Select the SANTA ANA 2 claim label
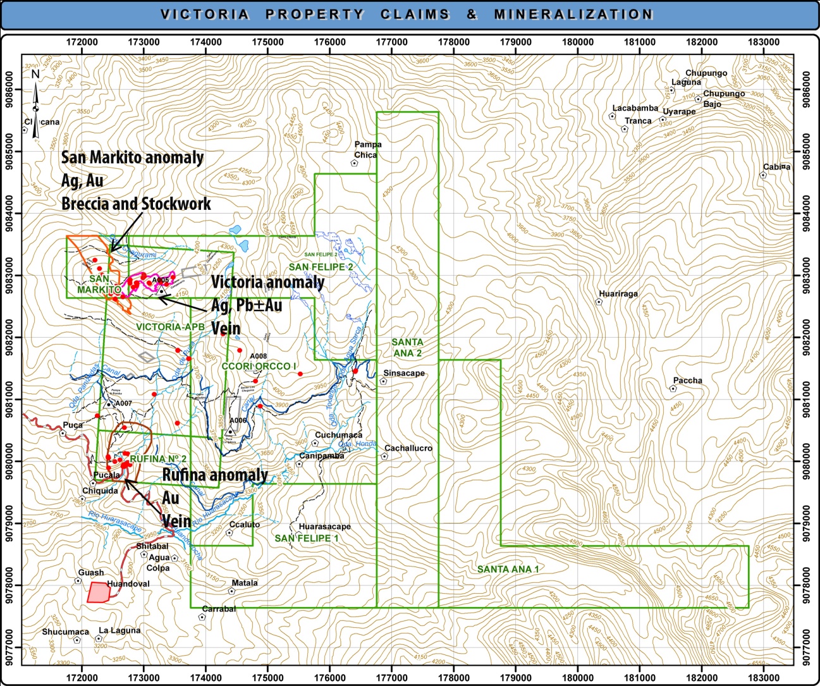The height and width of the screenshot is (686, 820). pos(407,347)
